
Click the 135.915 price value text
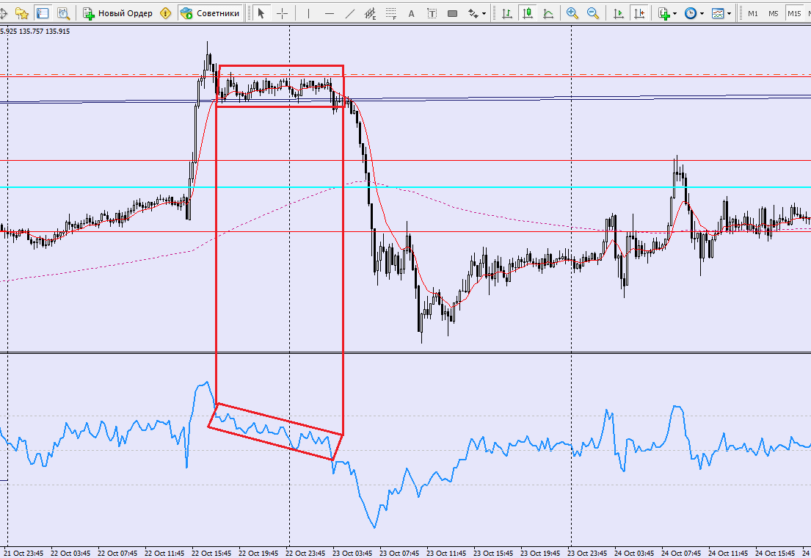(x=57, y=32)
